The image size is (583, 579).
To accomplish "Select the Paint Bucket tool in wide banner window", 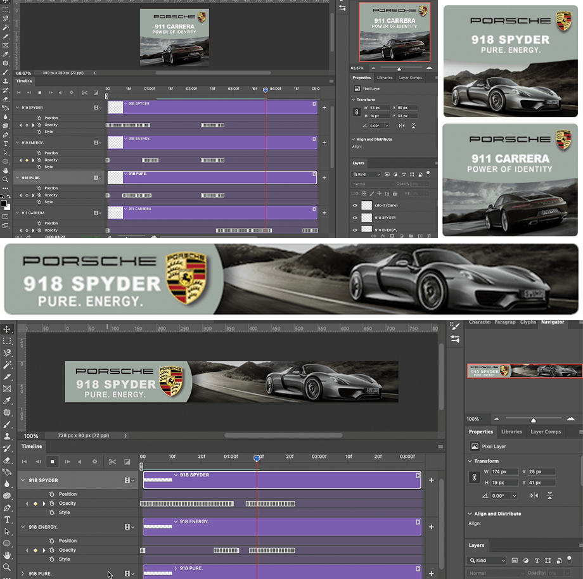I will point(7,472).
